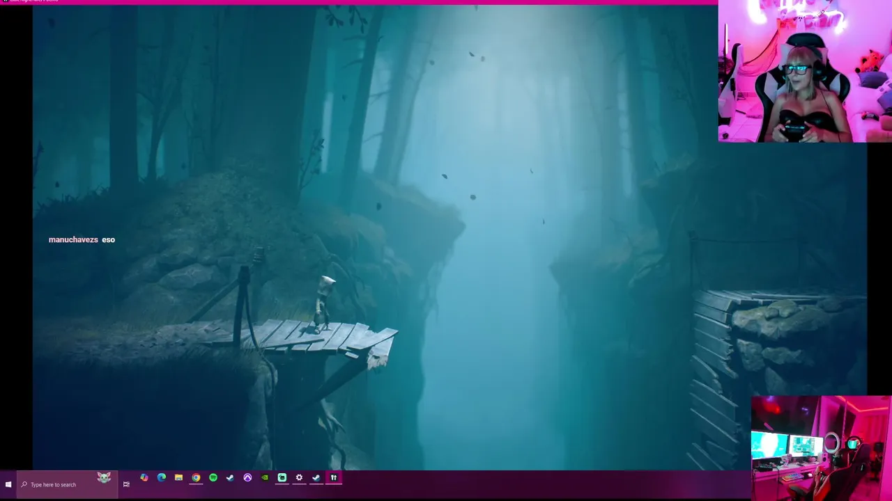Open the first Steam taskbar icon
The height and width of the screenshot is (501, 892).
tap(230, 478)
